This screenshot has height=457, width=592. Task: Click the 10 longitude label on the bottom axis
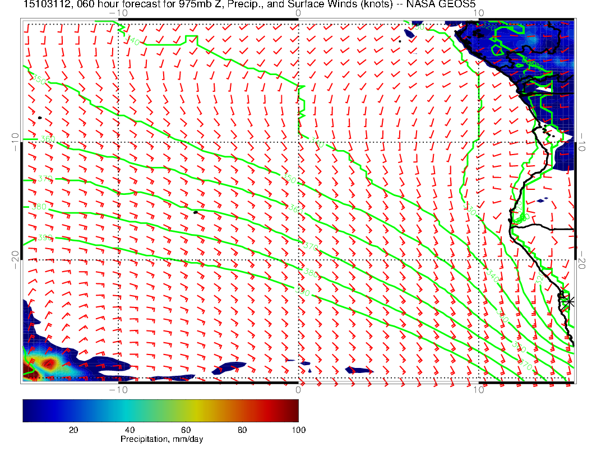pos(478,390)
